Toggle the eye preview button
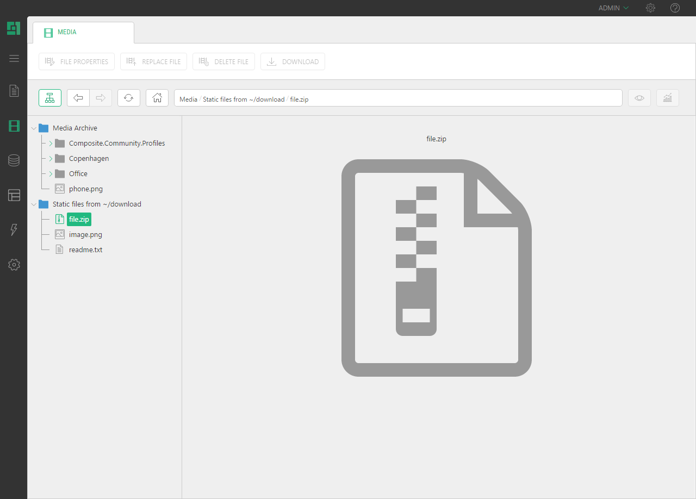 [x=639, y=98]
